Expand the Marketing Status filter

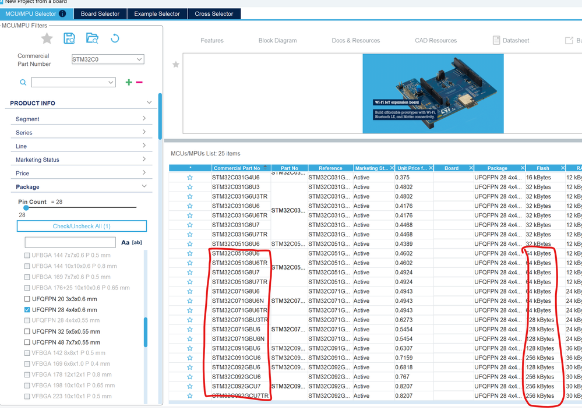[x=144, y=159]
